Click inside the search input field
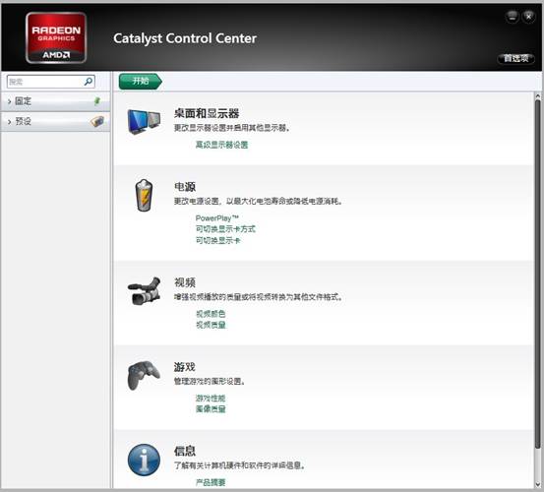The height and width of the screenshot is (492, 544). pos(45,82)
